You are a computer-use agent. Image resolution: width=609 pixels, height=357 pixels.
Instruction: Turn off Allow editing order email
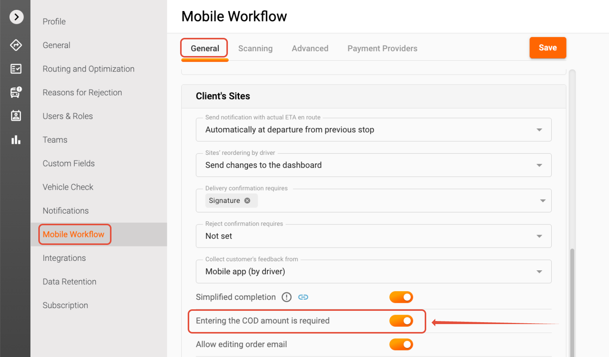(401, 345)
